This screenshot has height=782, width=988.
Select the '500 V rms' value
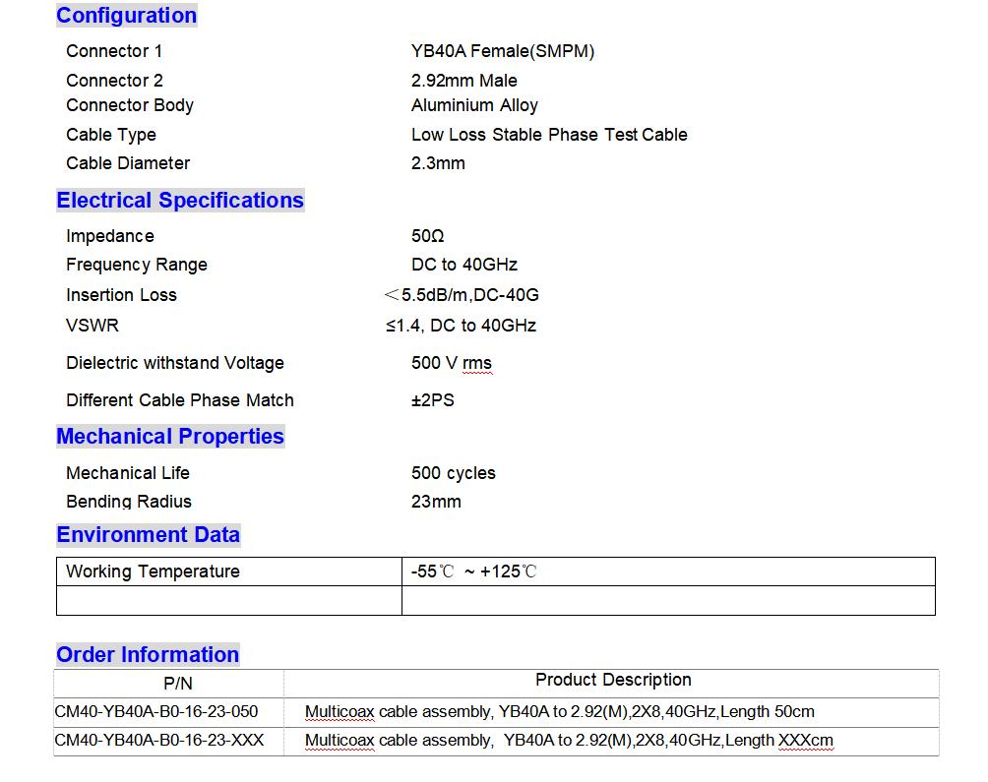click(452, 363)
